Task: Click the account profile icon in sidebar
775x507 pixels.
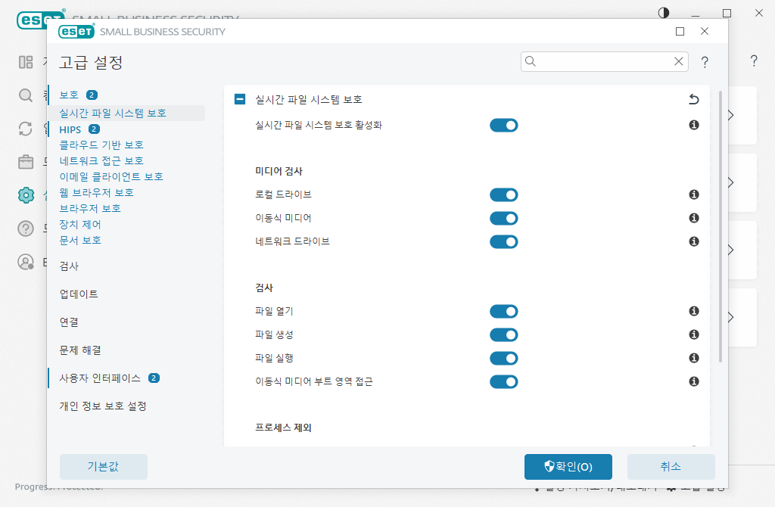Action: tap(25, 262)
